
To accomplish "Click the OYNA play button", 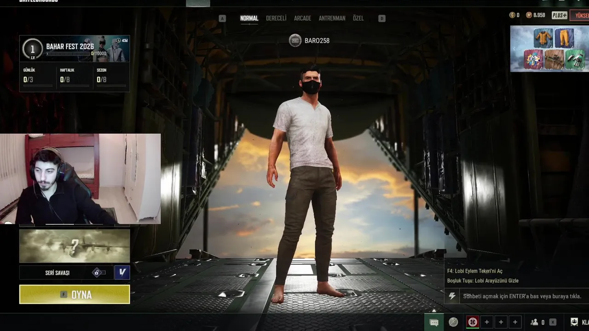I will click(75, 295).
